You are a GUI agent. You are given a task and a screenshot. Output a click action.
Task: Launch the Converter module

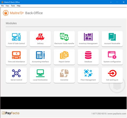[x=64, y=75]
